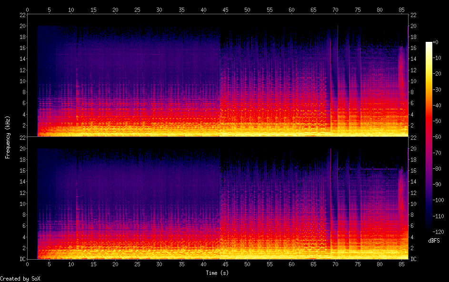The height and width of the screenshot is (282, 449).
Task: Click the "-120" color scale label
Action: pos(438,232)
